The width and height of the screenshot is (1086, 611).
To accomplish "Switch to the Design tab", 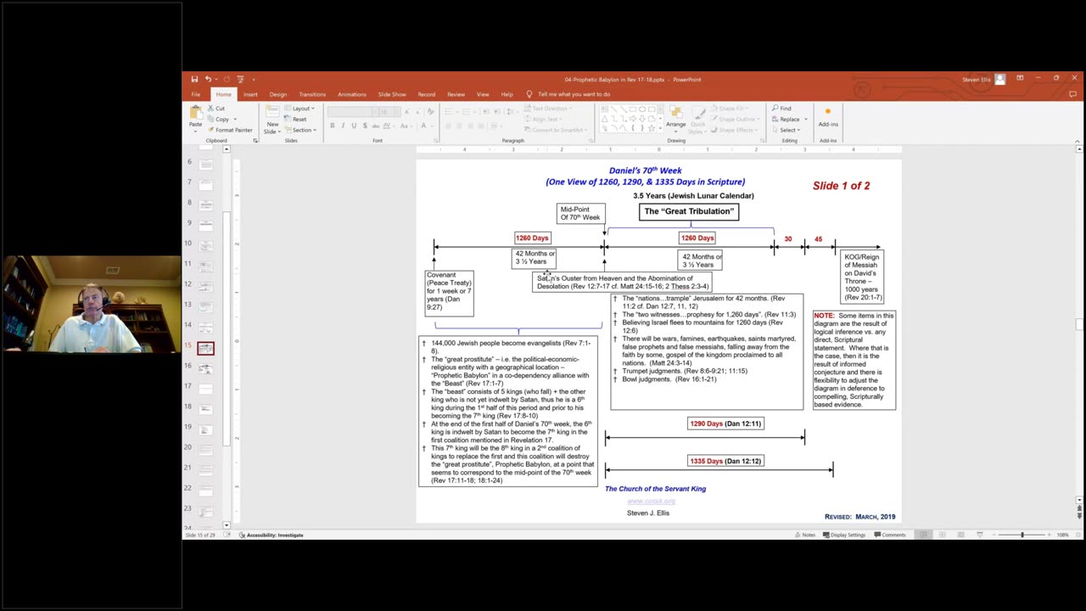I will click(x=278, y=94).
